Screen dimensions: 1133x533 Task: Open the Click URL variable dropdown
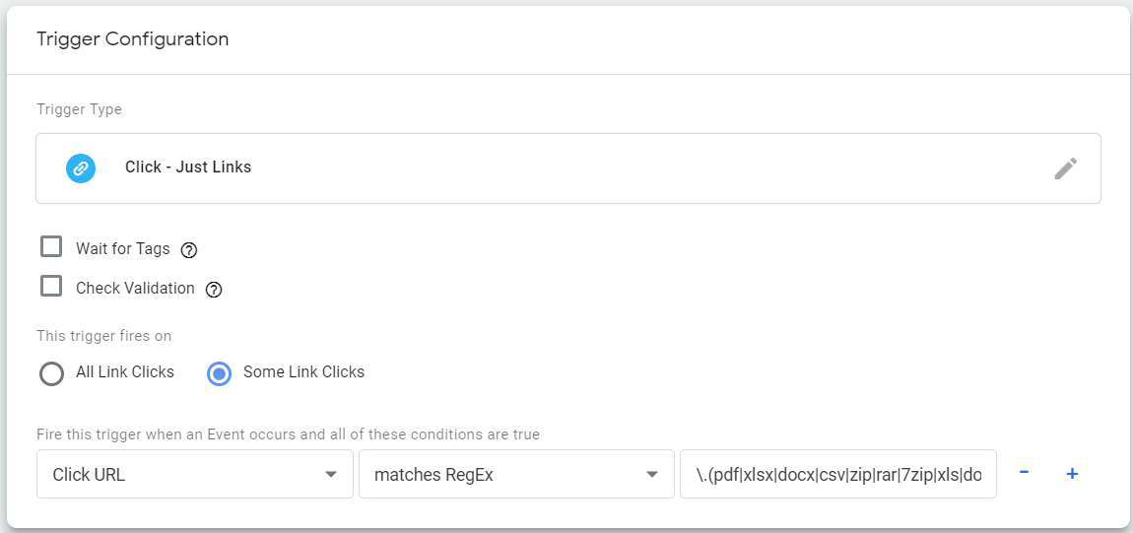[x=195, y=474]
